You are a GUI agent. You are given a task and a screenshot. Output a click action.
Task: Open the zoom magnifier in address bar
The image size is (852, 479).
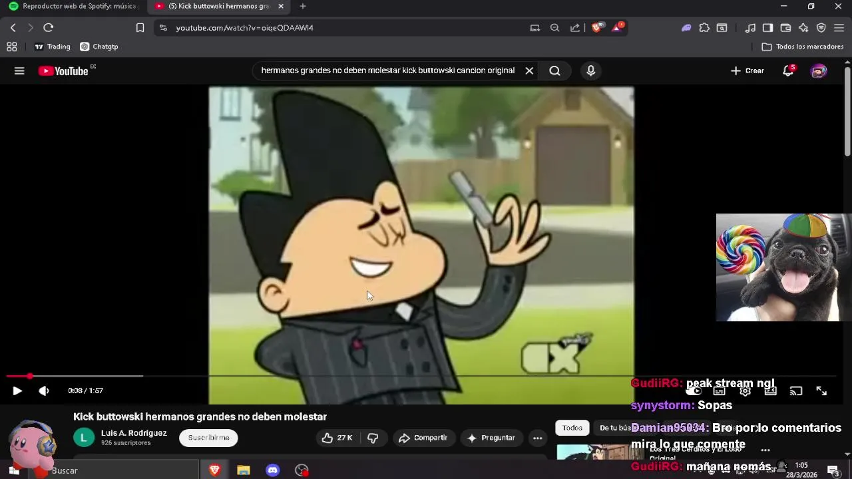point(554,27)
